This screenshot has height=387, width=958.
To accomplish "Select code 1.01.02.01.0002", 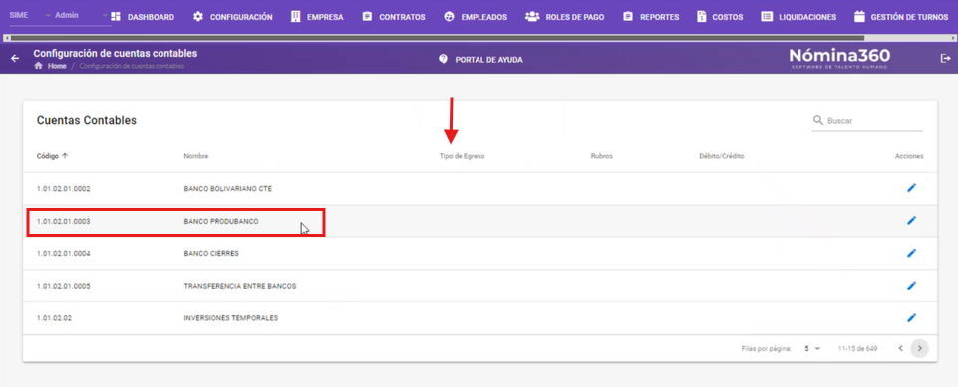I will pyautogui.click(x=64, y=189).
